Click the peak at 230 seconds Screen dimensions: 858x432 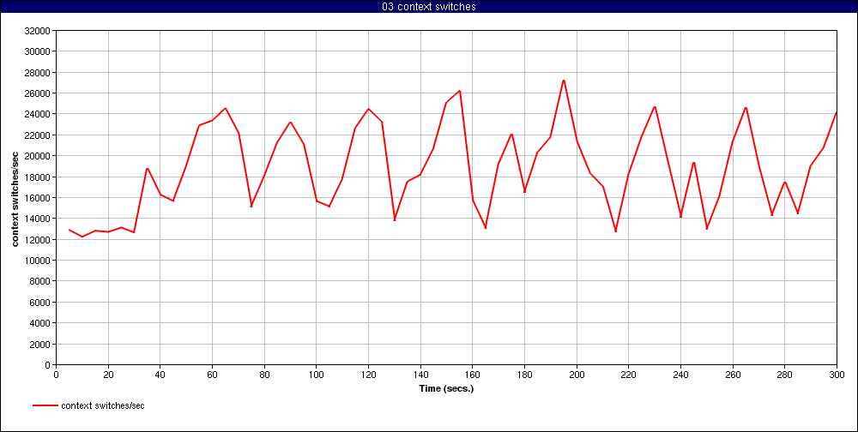(x=655, y=107)
